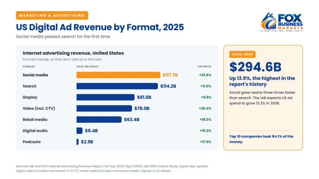Click the small Digital audio bar
The width and height of the screenshot is (319, 179).
tap(79, 131)
